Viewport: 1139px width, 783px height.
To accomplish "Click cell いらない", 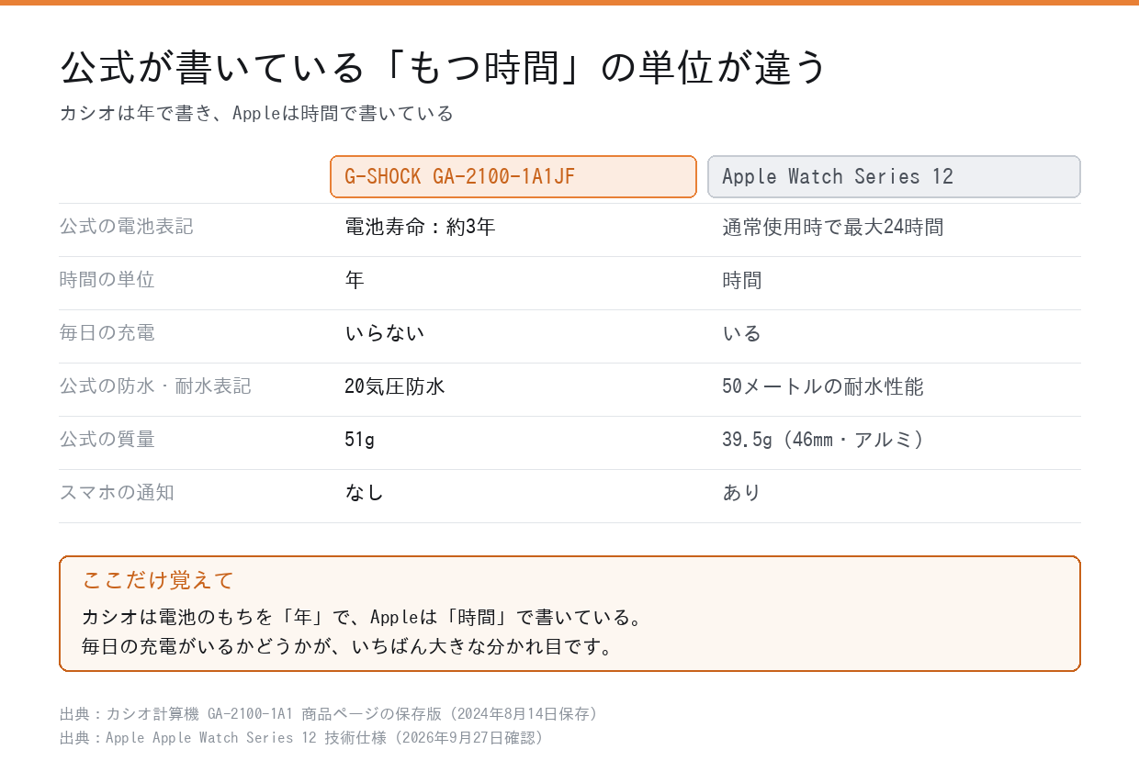I will click(385, 333).
